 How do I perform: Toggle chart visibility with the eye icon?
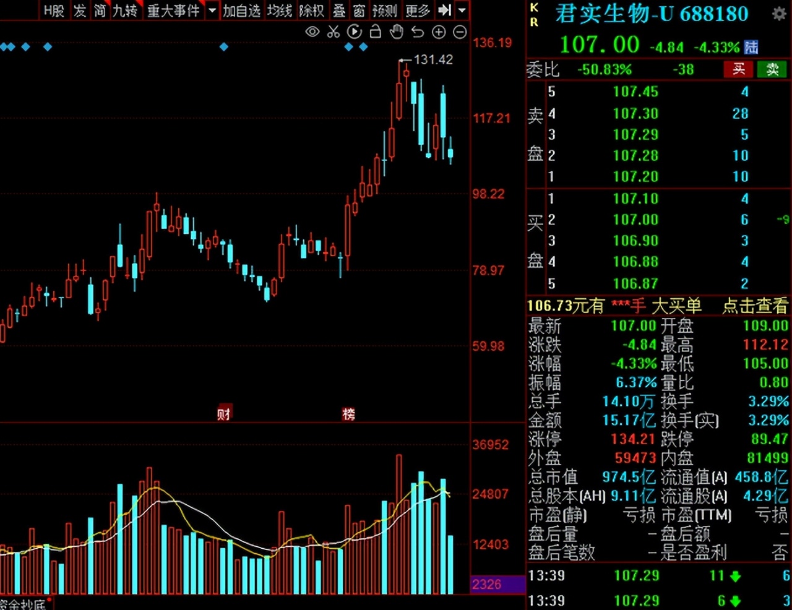[x=312, y=32]
